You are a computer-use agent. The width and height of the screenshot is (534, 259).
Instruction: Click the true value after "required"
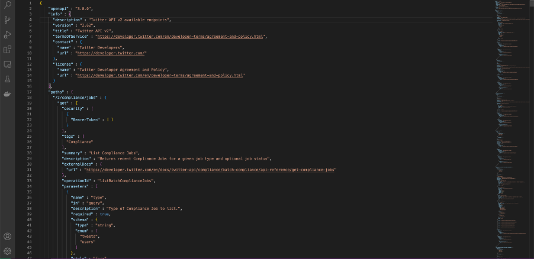[x=104, y=215]
